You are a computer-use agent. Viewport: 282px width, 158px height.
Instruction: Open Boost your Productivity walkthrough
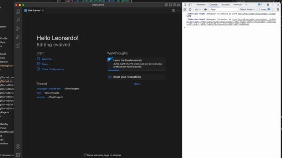click(x=136, y=77)
